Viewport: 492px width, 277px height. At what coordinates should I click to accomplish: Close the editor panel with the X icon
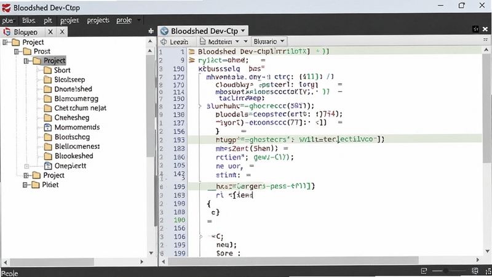point(485,29)
